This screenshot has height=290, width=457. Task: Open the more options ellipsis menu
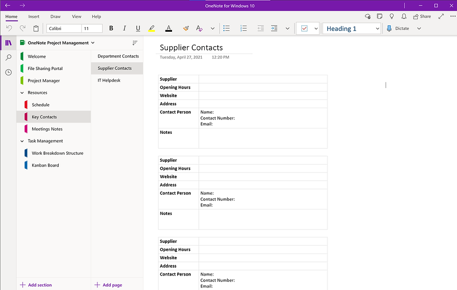[x=453, y=16]
